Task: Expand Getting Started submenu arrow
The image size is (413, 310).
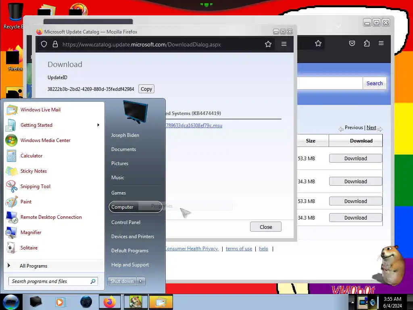Action: (x=98, y=125)
